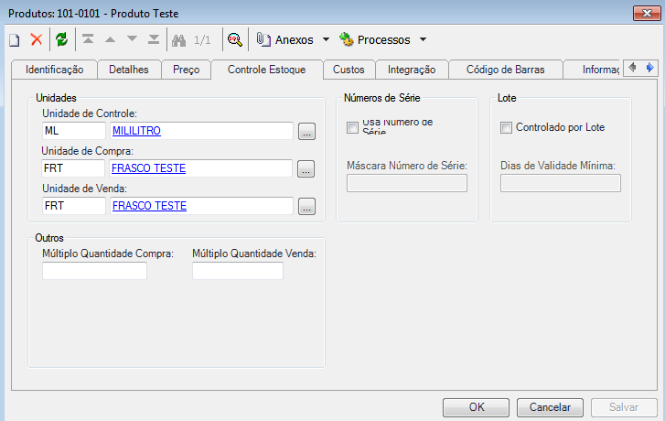665x421 pixels.
Task: Open Unidade de Venda FRASCO TESTE link
Action: [x=149, y=206]
